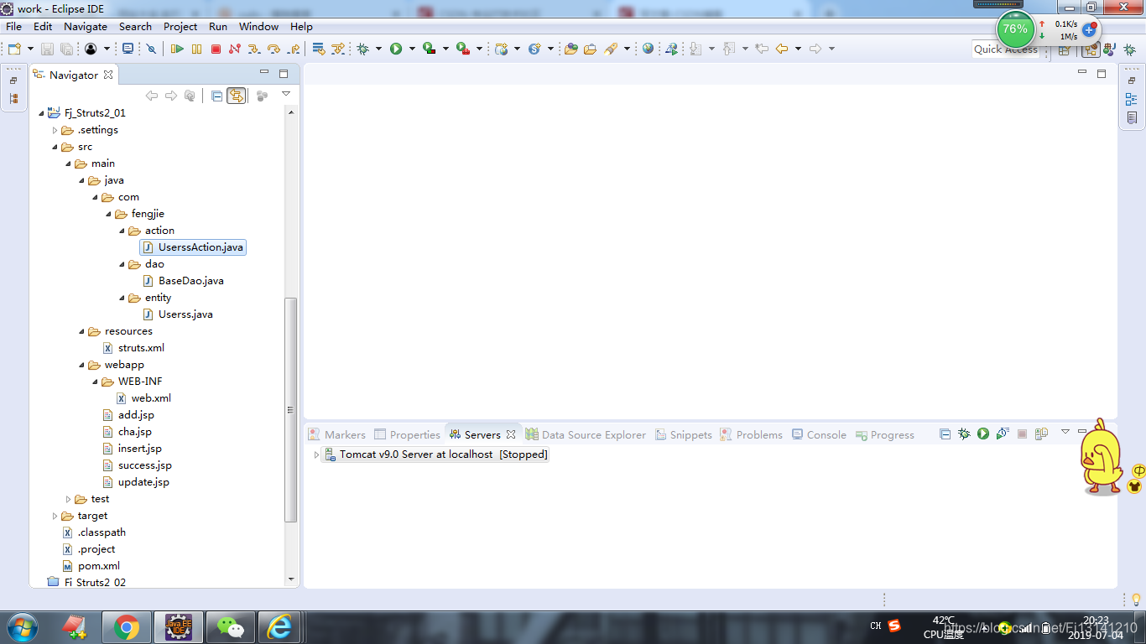The image size is (1146, 644).
Task: Open the Navigator view menu triangle
Action: [x=286, y=94]
